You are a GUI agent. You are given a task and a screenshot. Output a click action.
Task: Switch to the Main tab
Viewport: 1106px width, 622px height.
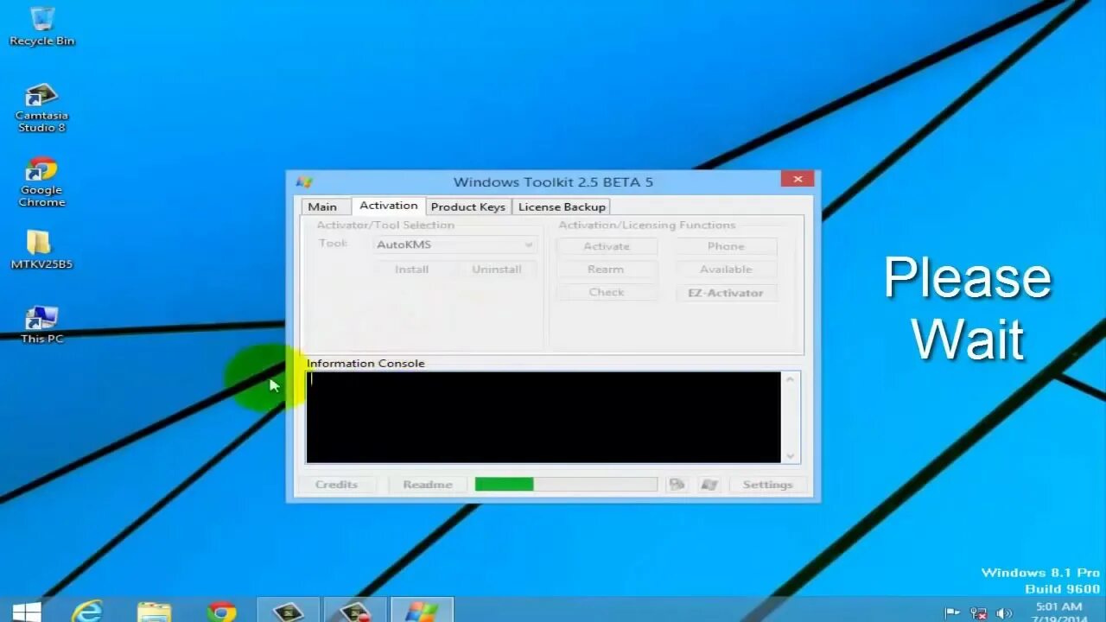(324, 206)
